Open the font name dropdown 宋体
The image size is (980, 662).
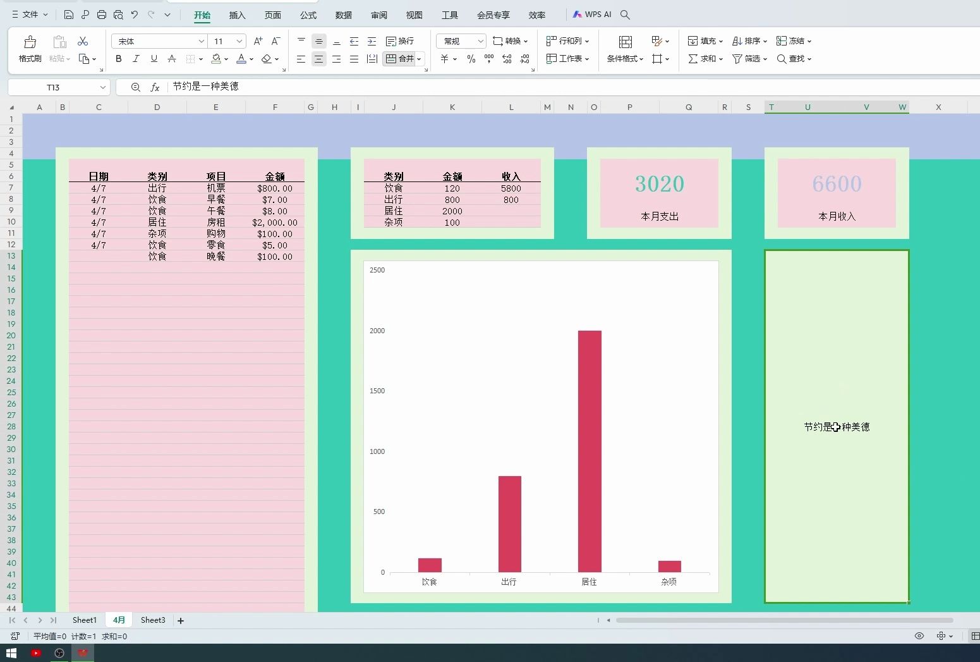pos(201,41)
